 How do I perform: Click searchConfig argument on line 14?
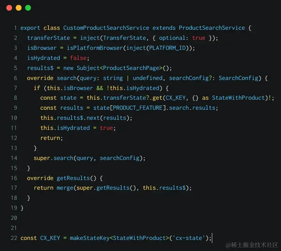point(119,158)
